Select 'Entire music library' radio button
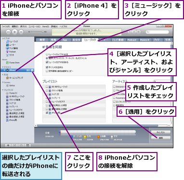Screen dimensions: 184x180 (x=47, y=55)
